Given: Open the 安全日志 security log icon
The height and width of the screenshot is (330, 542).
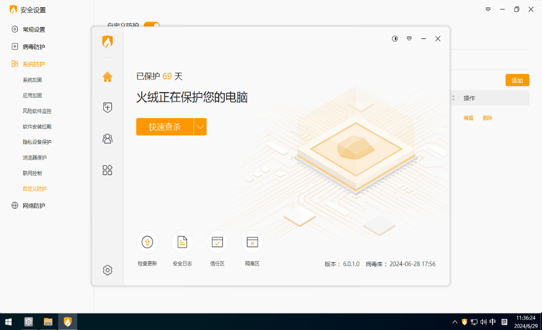Looking at the screenshot, I should [182, 242].
